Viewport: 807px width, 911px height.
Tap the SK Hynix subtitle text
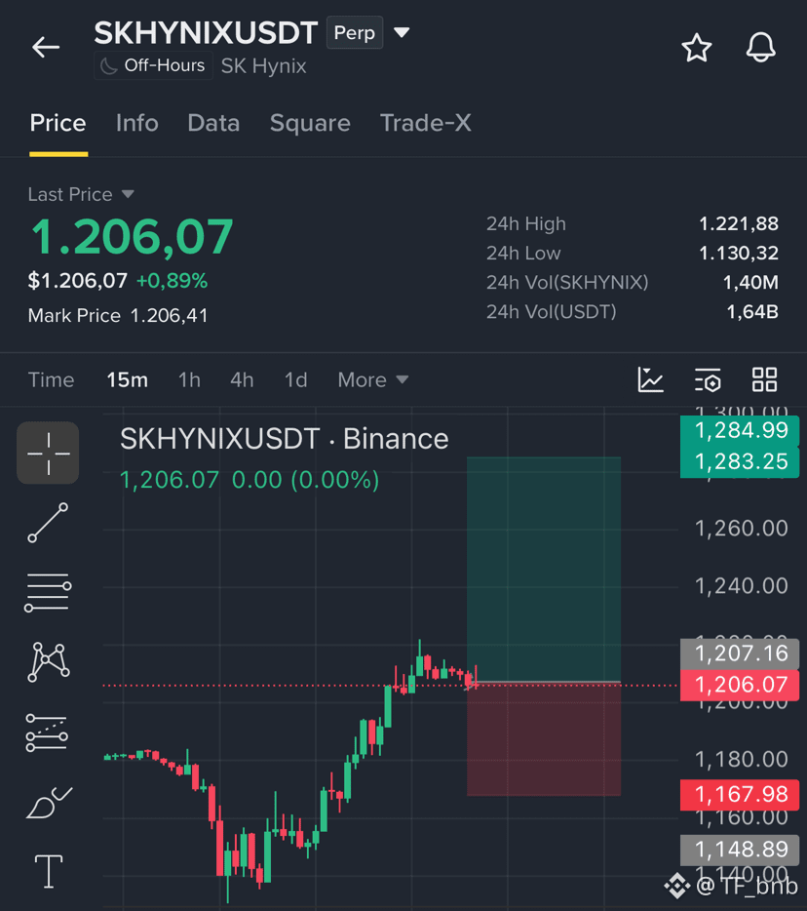[x=263, y=66]
